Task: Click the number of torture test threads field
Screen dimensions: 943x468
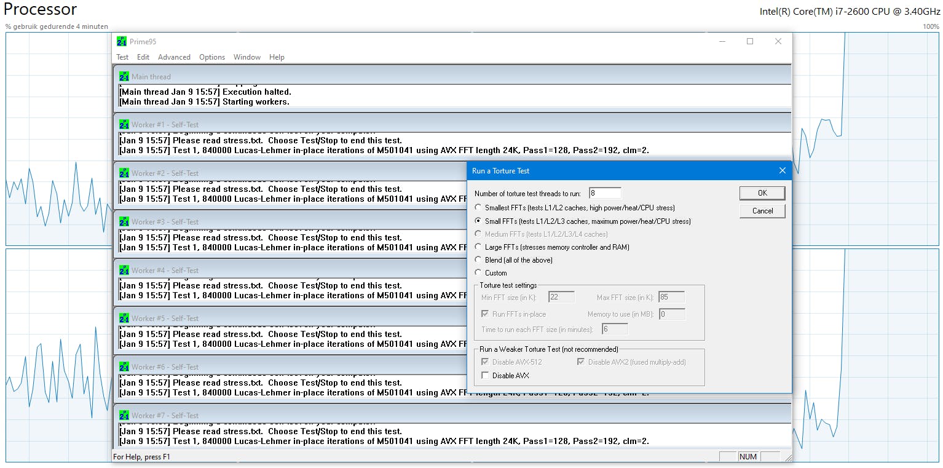Action: (605, 193)
